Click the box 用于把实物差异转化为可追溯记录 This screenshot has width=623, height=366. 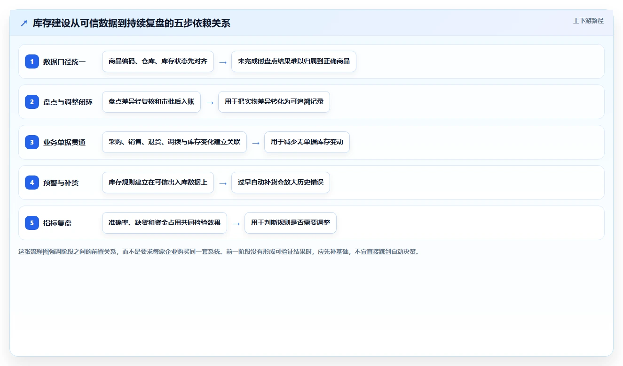click(x=274, y=102)
